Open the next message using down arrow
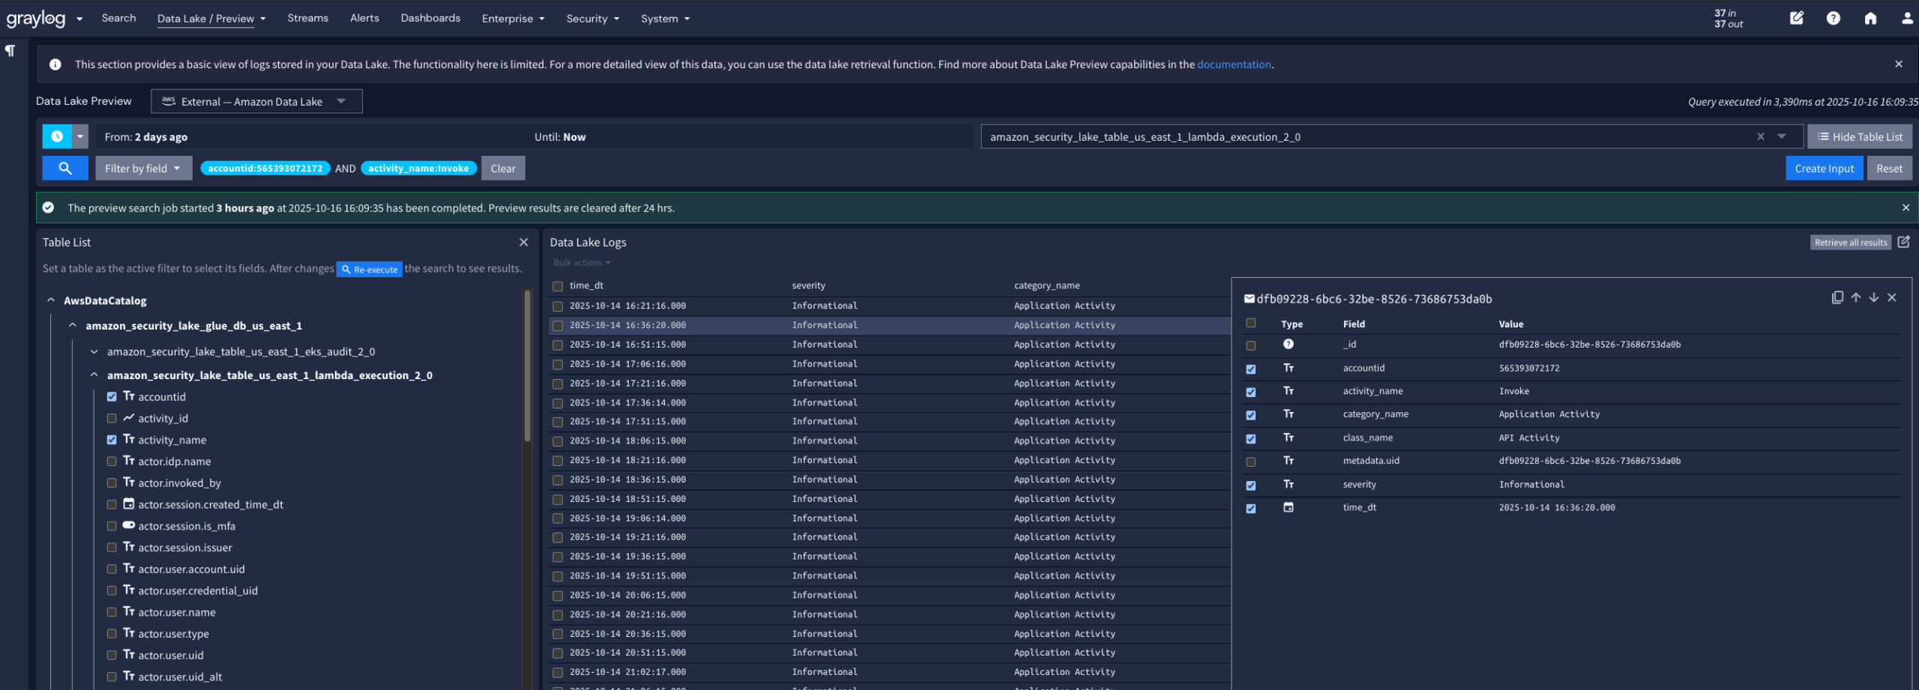This screenshot has height=690, width=1919. pos(1874,297)
